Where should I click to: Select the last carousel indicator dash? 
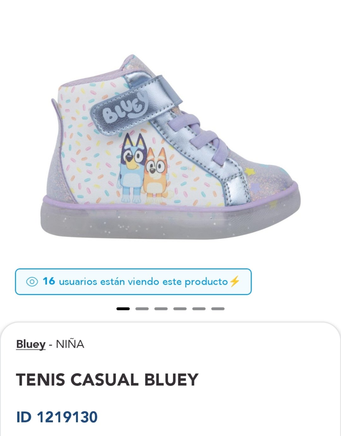click(218, 309)
